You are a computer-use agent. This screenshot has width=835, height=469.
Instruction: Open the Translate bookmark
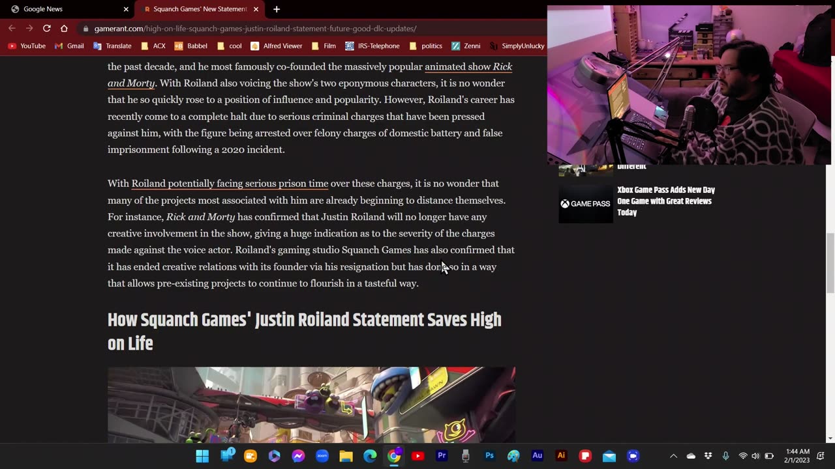(112, 46)
